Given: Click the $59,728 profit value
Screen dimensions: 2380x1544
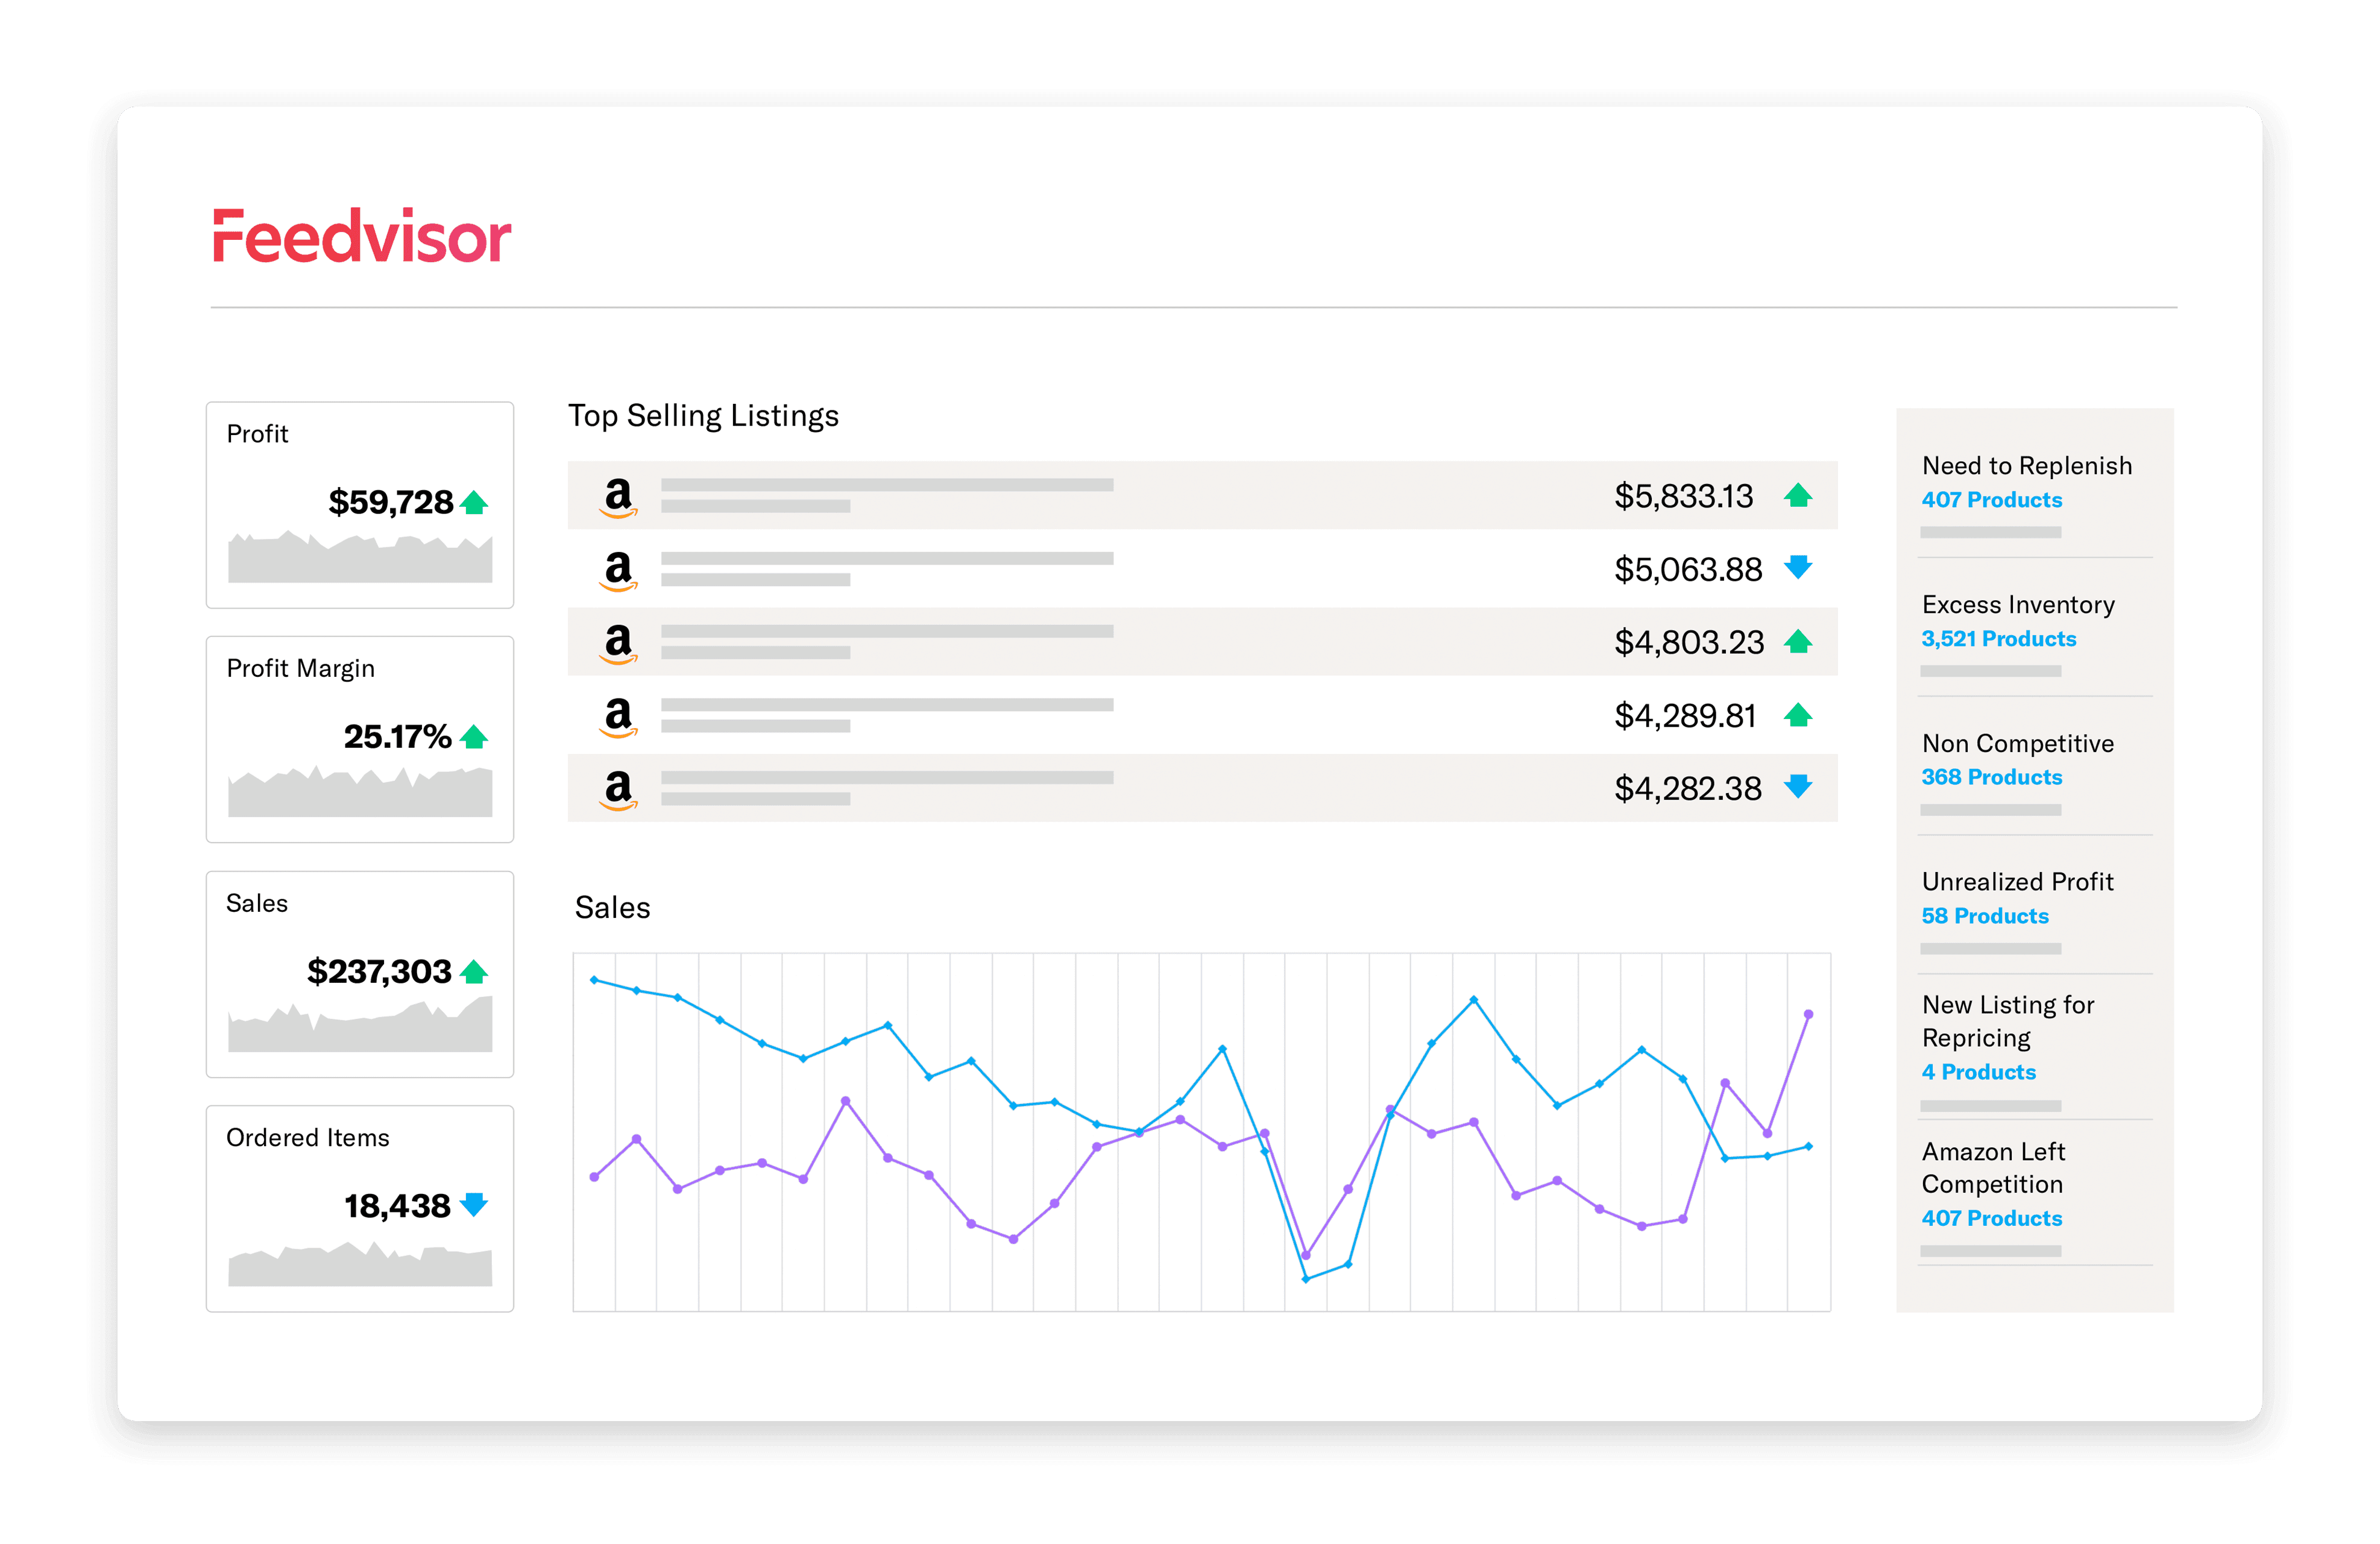Looking at the screenshot, I should (x=391, y=502).
